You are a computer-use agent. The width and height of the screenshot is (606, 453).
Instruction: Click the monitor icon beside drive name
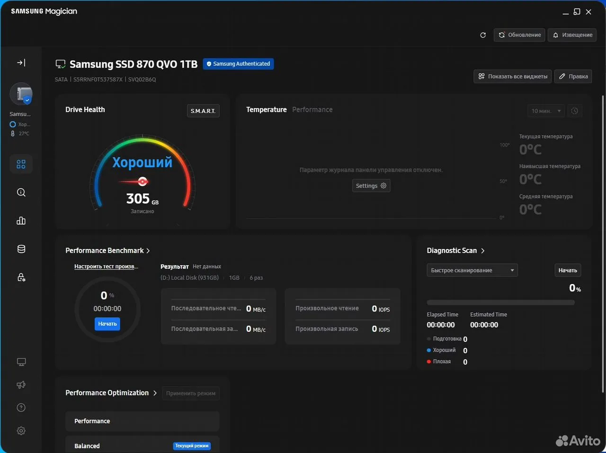61,64
